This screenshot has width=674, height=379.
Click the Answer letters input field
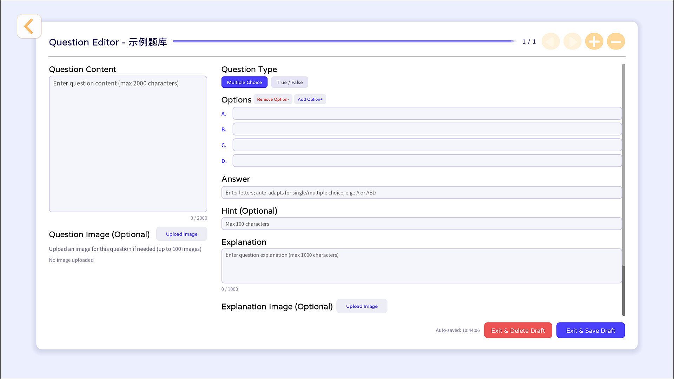[x=422, y=193]
